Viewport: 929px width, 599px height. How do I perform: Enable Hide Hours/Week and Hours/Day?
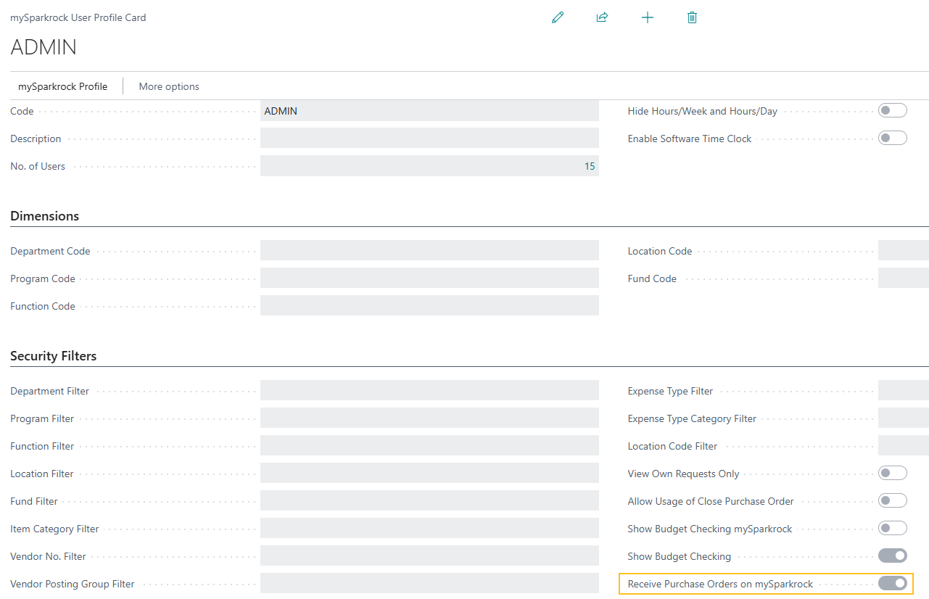[x=892, y=110]
